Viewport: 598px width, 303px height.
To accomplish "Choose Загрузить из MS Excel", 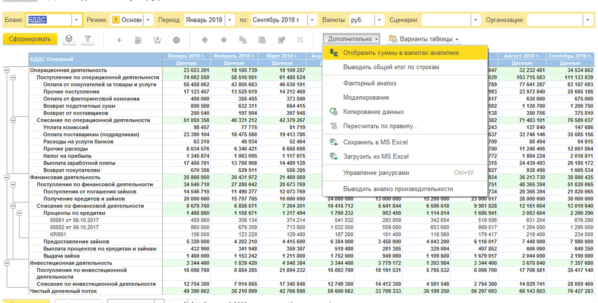I will click(x=404, y=156).
